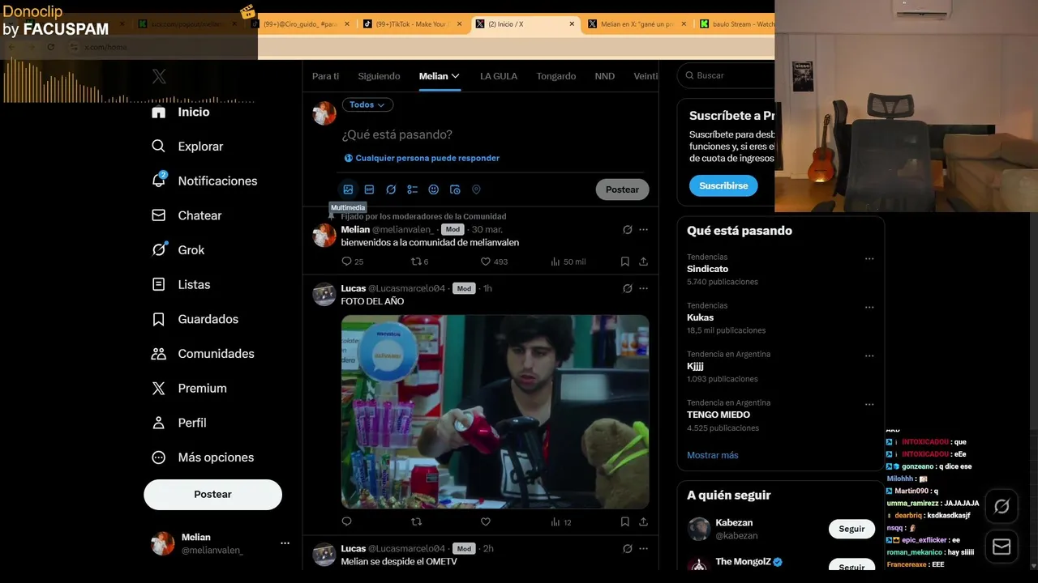Click the Postear button in composer
This screenshot has height=583, width=1038.
click(x=622, y=189)
